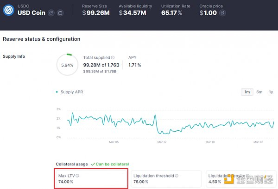
Task: Click the 5.64% supply progress circle
Action: tap(67, 65)
